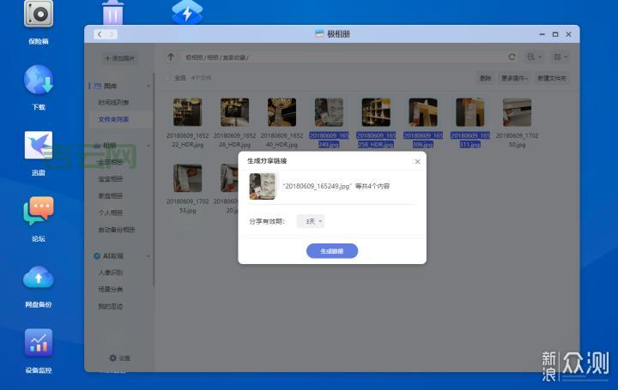The image size is (618, 390).
Task: Click the refresh icon in address bar
Action: point(512,57)
